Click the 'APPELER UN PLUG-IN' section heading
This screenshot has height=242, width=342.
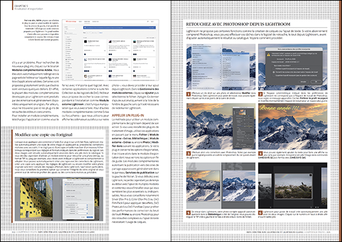[128, 115]
